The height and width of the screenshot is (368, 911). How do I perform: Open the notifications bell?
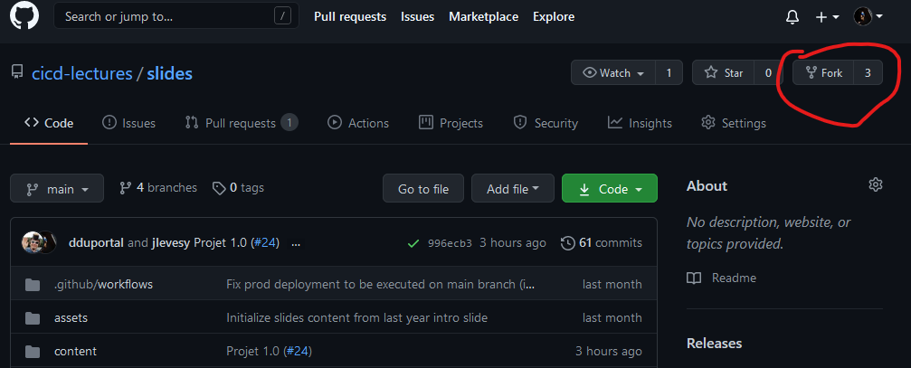pyautogui.click(x=792, y=17)
